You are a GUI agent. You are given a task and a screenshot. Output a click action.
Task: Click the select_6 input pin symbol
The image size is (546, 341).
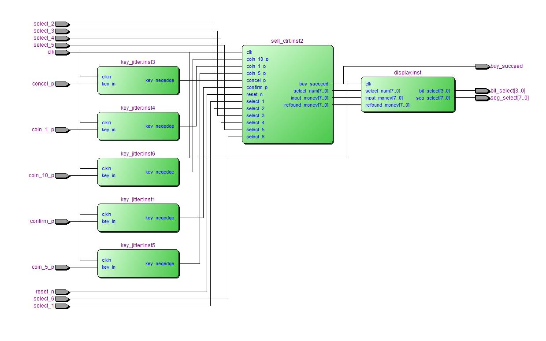(x=62, y=299)
